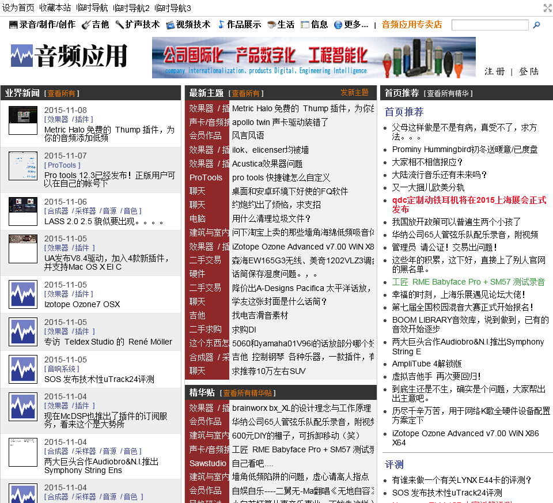Open featured post brainworx bx_XL的设计理念
553x503 pixels.
coord(301,408)
